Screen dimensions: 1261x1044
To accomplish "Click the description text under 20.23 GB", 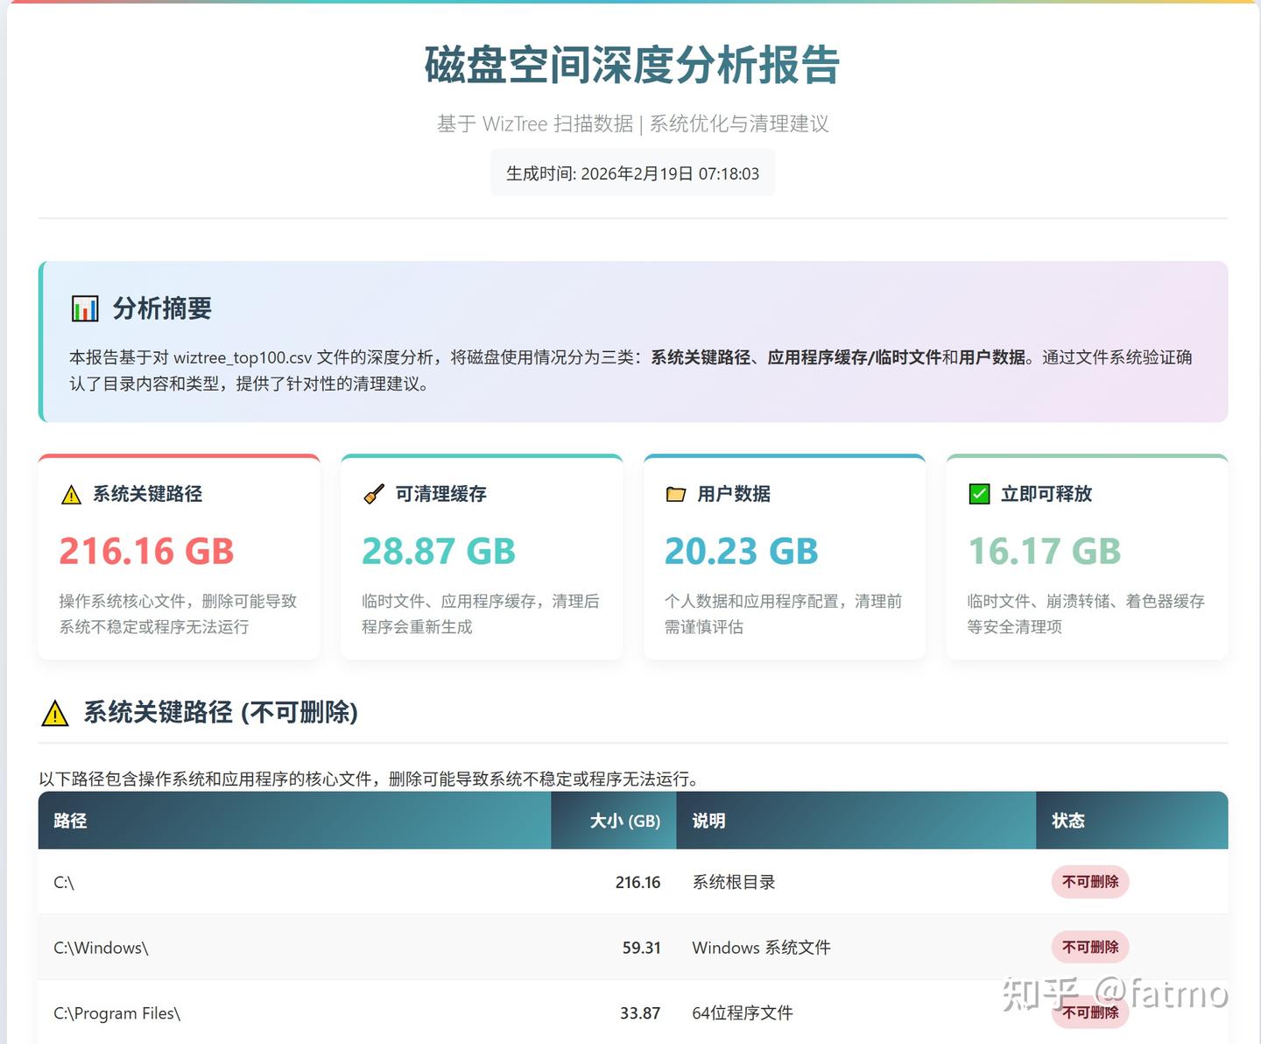I will 784,613.
